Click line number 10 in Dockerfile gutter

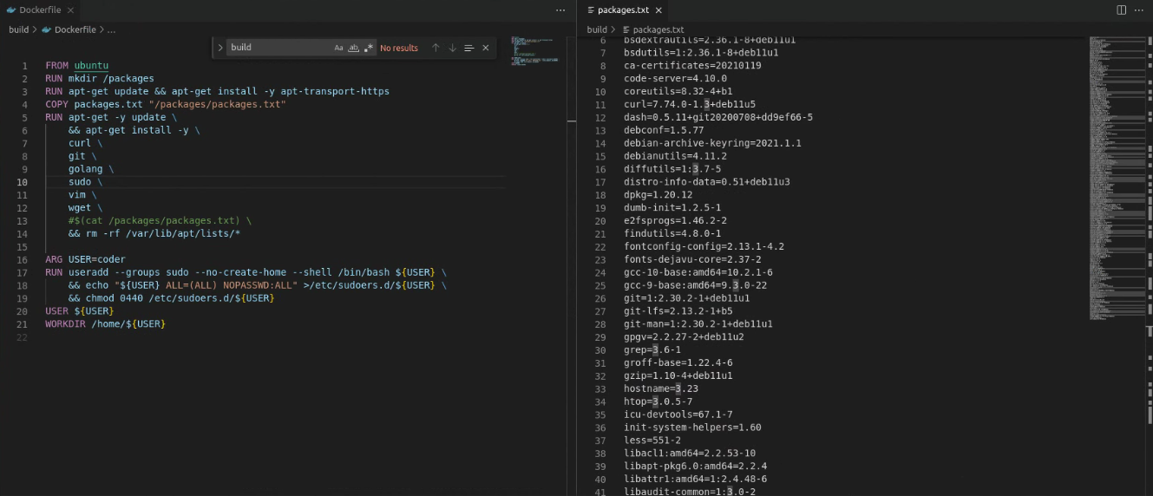[23, 182]
